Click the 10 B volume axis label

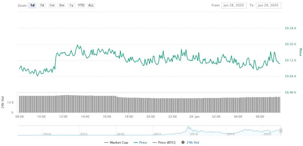[x=10, y=102]
